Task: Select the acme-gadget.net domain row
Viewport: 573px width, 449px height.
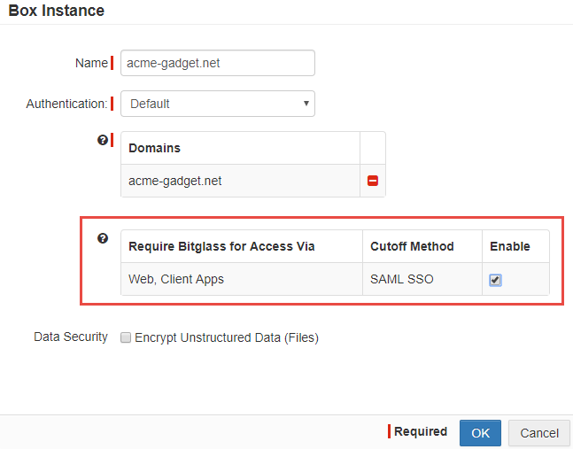Action: (241, 181)
